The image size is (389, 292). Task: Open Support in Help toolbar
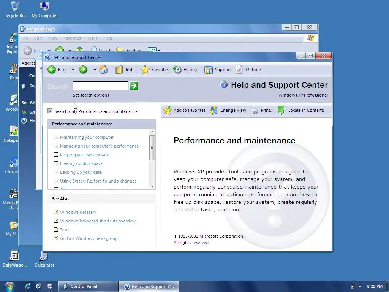(x=218, y=70)
